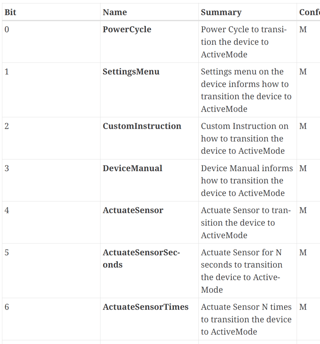The width and height of the screenshot is (320, 344).
Task: Click the Name column header
Action: pos(115,12)
